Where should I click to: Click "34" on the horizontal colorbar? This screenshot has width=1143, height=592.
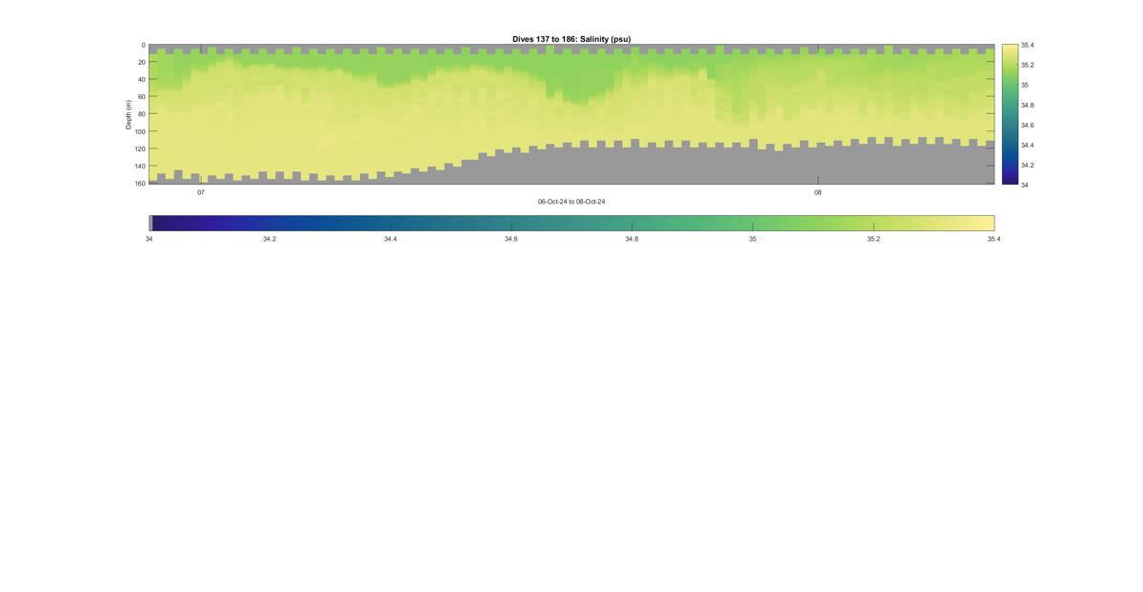pyautogui.click(x=150, y=239)
